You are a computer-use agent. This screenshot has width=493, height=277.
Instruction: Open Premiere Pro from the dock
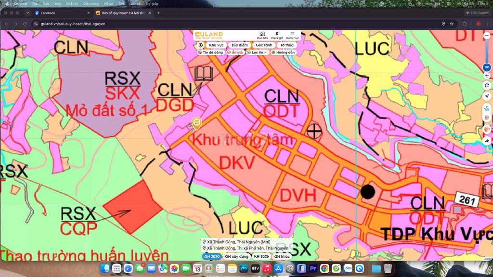click(x=313, y=268)
